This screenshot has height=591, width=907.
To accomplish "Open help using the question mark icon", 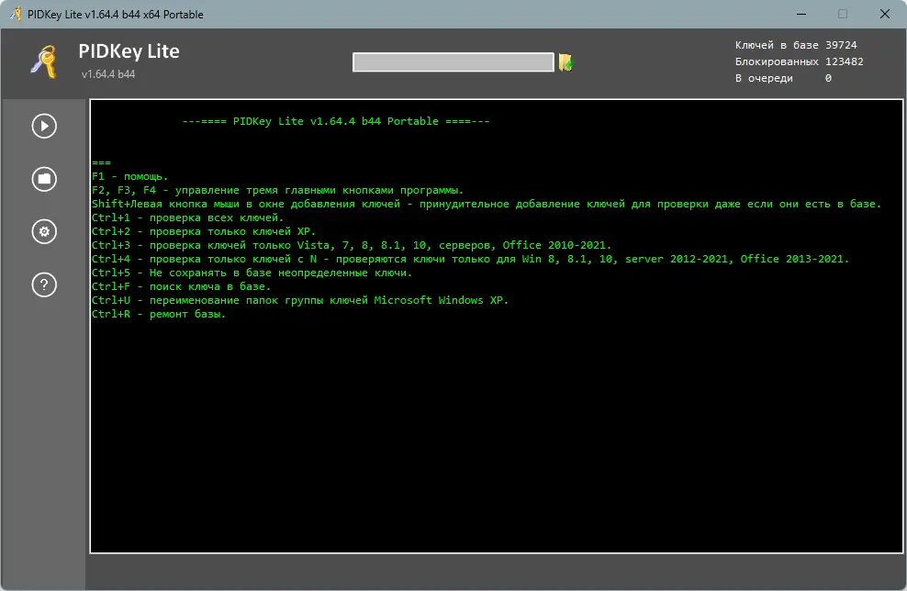I will (x=43, y=285).
